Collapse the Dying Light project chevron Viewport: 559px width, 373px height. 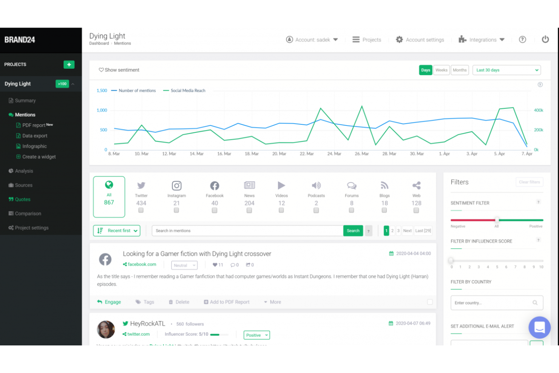73,84
